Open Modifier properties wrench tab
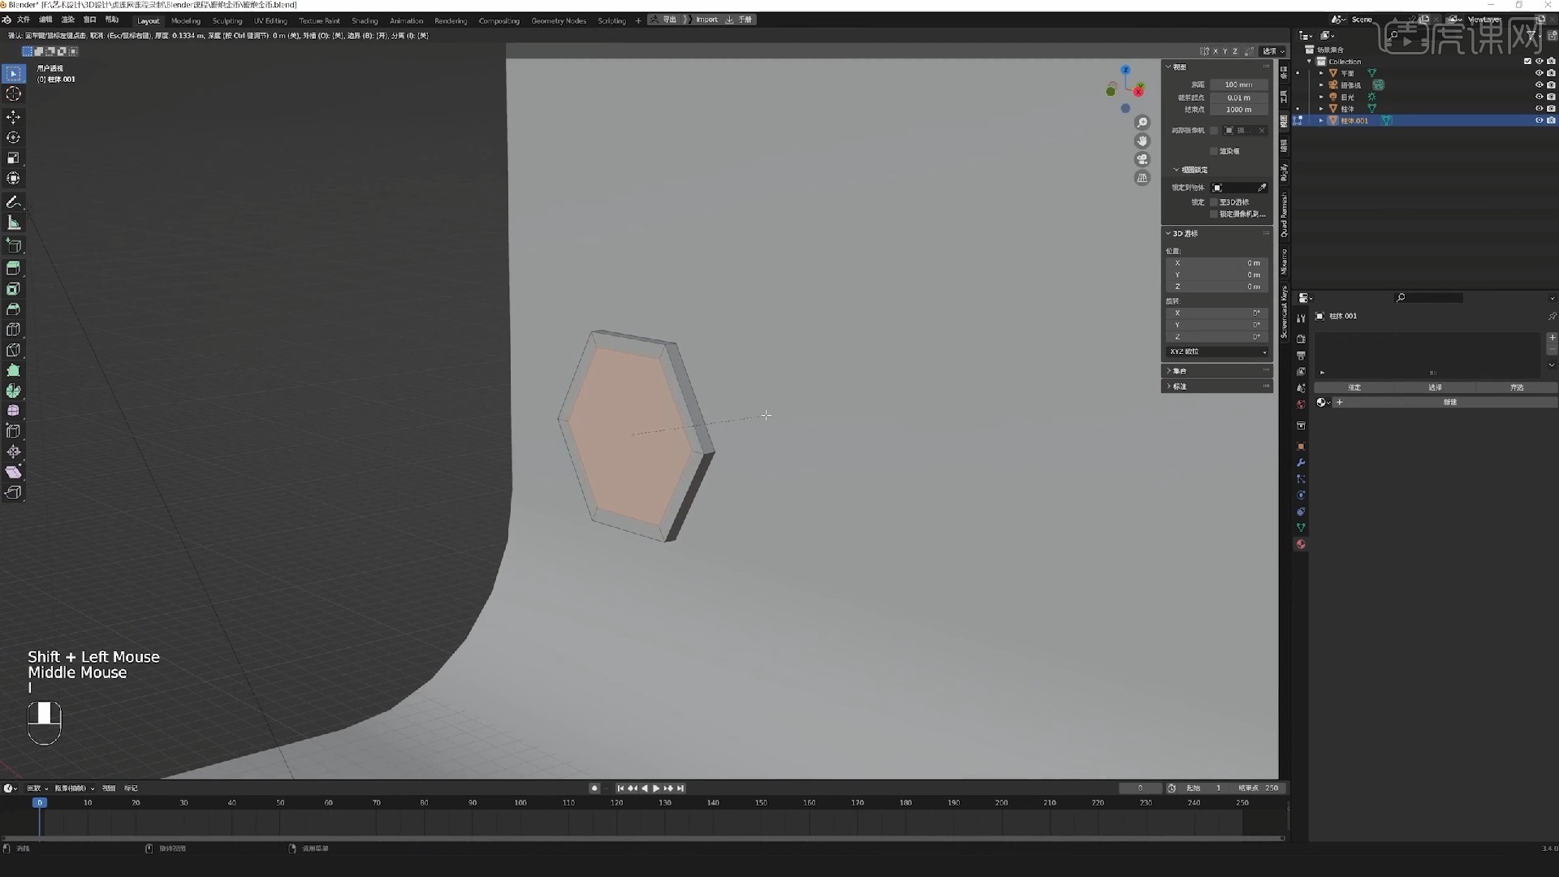The image size is (1559, 877). coord(1301,463)
